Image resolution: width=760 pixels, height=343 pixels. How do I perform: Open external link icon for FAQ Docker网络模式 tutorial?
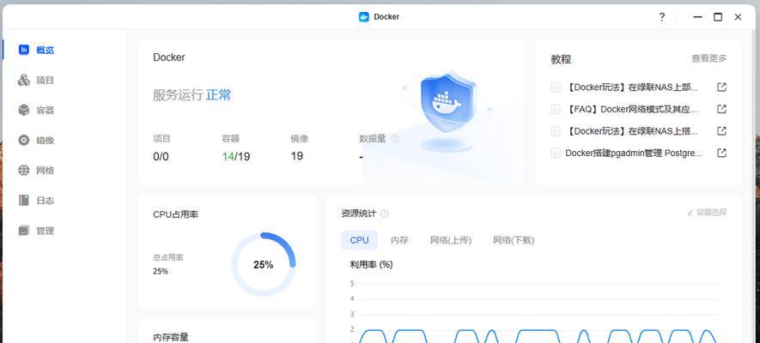(721, 109)
